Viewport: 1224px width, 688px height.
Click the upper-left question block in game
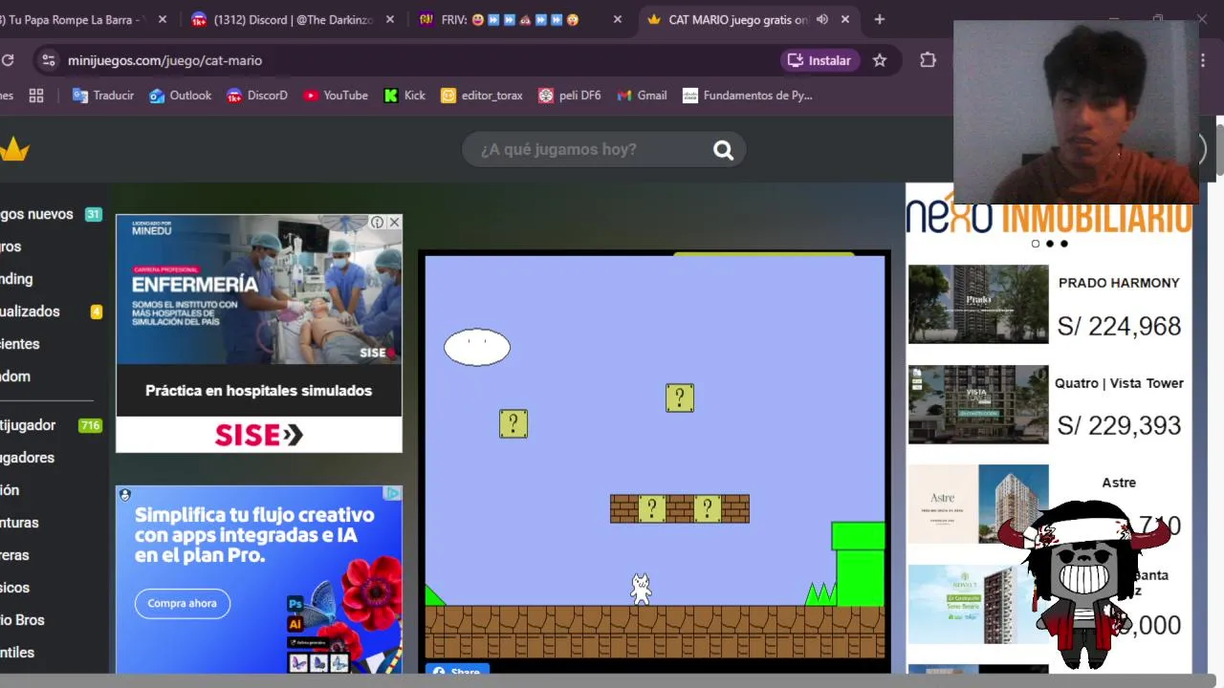[514, 423]
